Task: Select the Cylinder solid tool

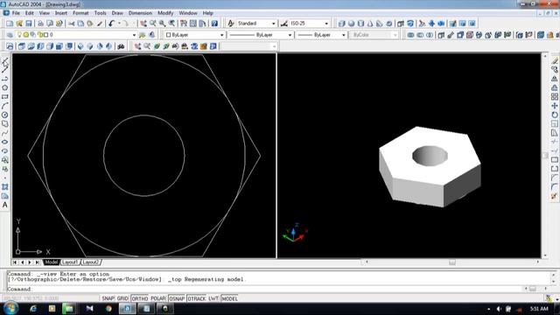Action: tap(360, 24)
